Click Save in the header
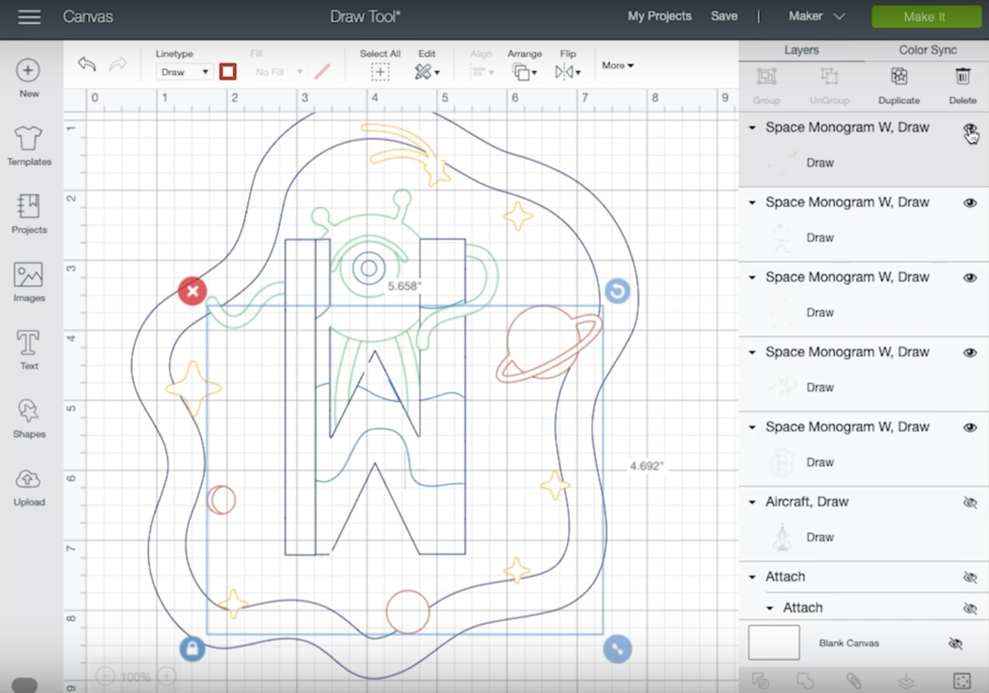 click(724, 16)
